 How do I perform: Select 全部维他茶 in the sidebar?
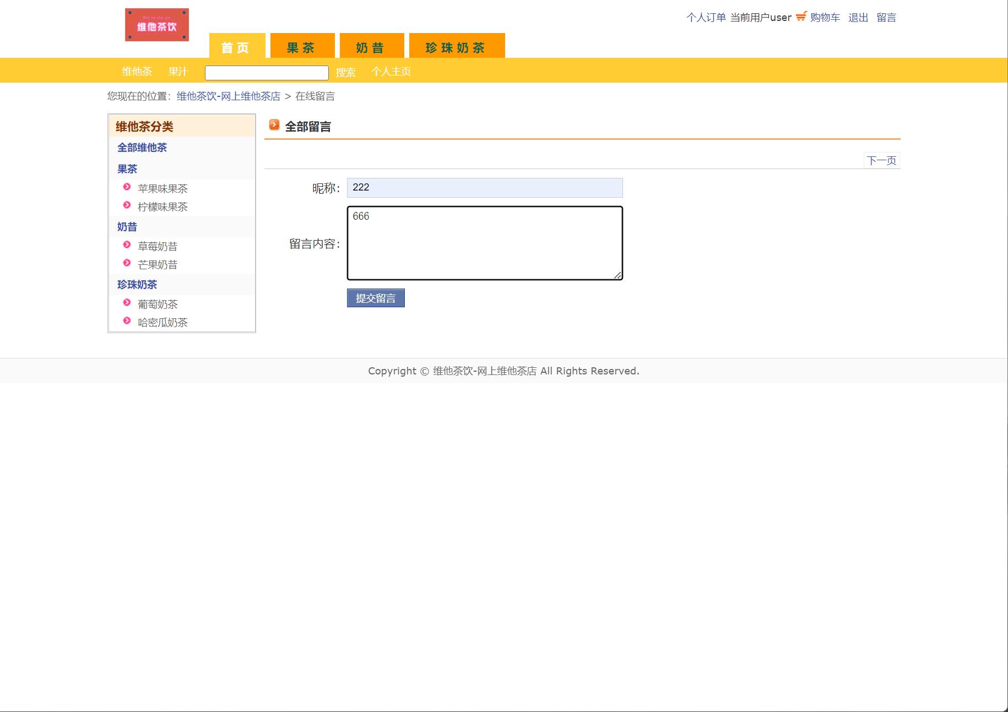[x=142, y=148]
